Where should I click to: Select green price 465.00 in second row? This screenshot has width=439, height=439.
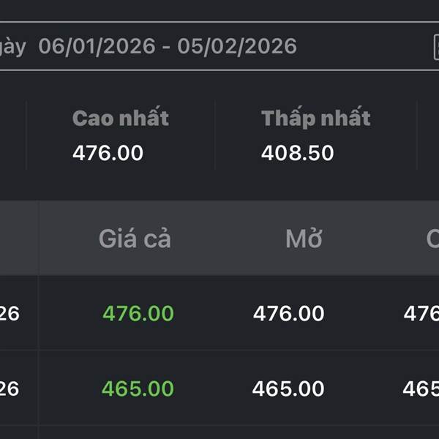(138, 389)
